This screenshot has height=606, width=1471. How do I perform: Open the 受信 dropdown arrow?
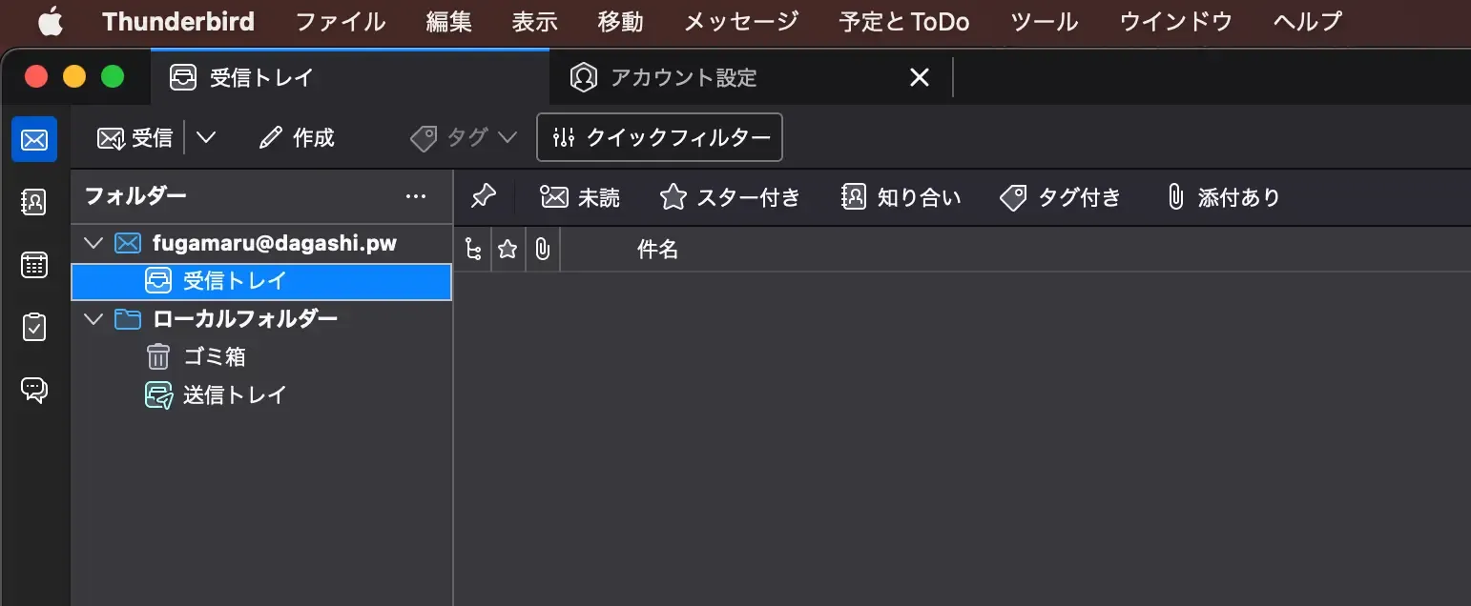pyautogui.click(x=205, y=138)
